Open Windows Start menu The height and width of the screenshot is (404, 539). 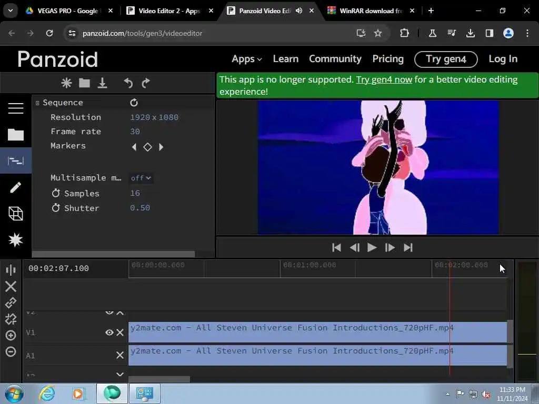14,393
